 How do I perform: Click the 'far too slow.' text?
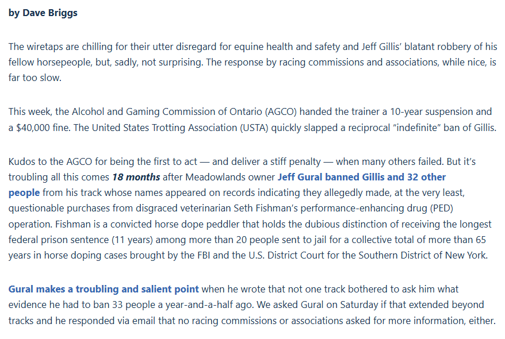[x=35, y=78]
